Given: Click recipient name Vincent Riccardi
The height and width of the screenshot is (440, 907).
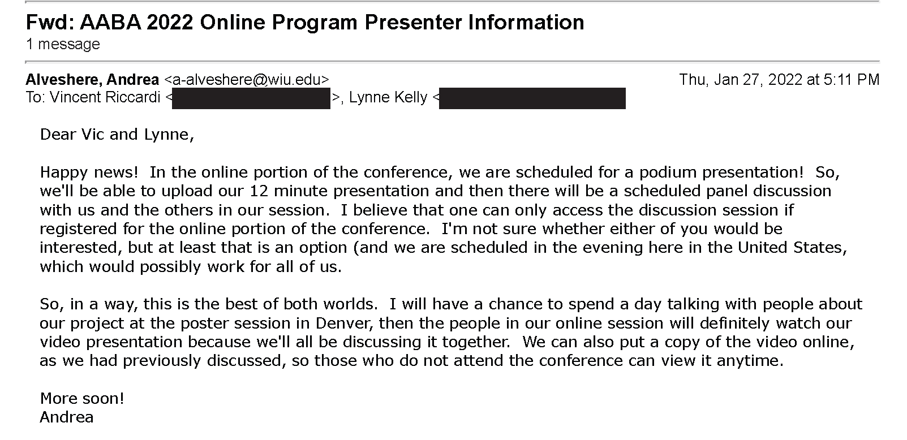Looking at the screenshot, I should tap(105, 97).
